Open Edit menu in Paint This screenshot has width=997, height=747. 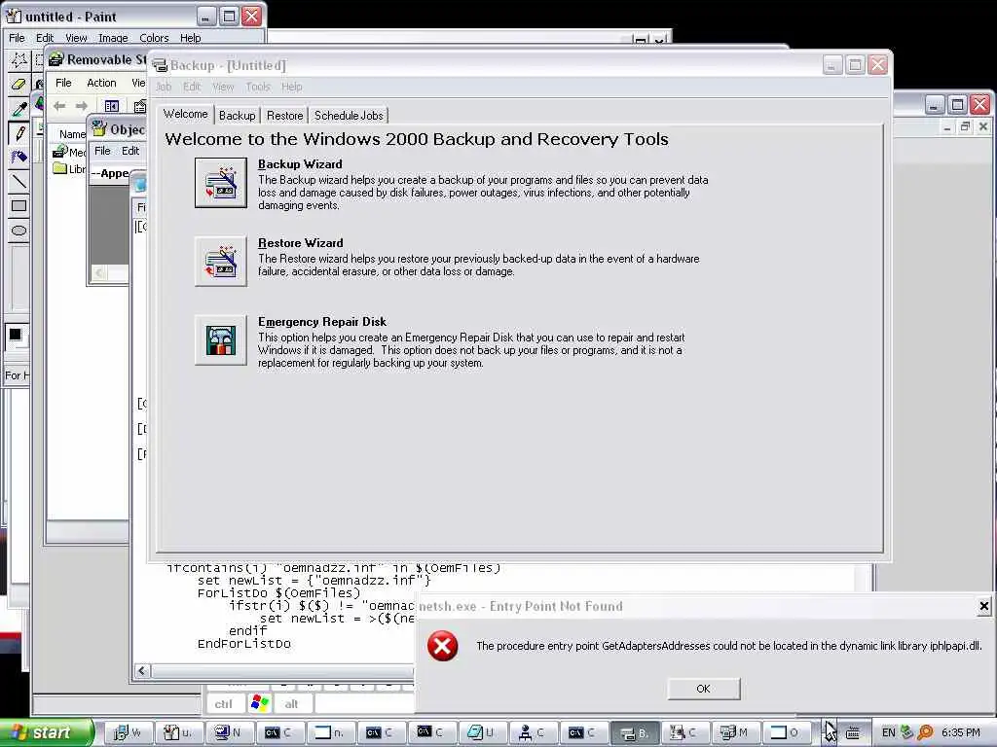(x=45, y=38)
